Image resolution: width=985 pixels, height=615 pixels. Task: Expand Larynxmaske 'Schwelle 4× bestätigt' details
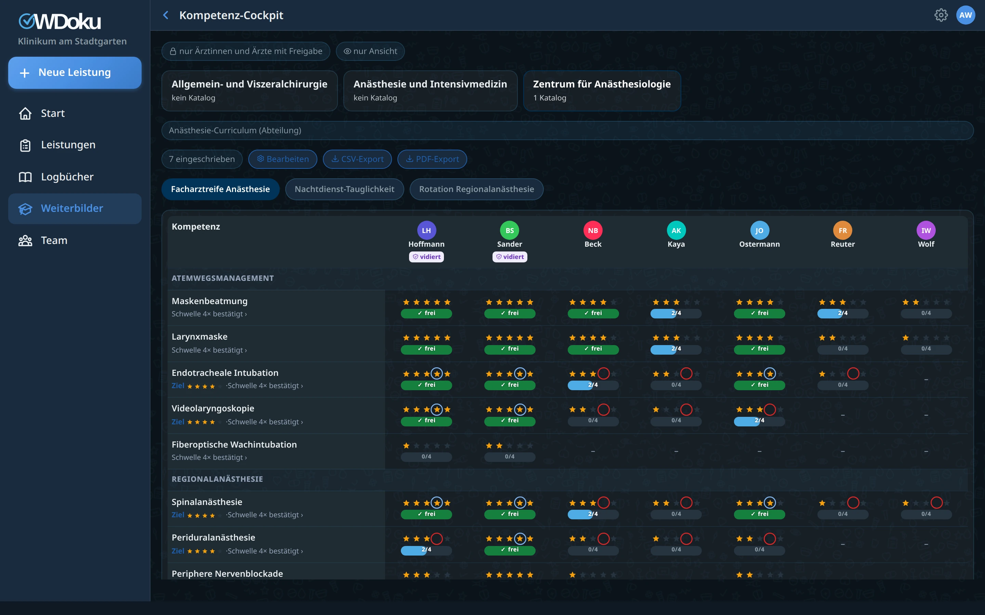coord(209,350)
